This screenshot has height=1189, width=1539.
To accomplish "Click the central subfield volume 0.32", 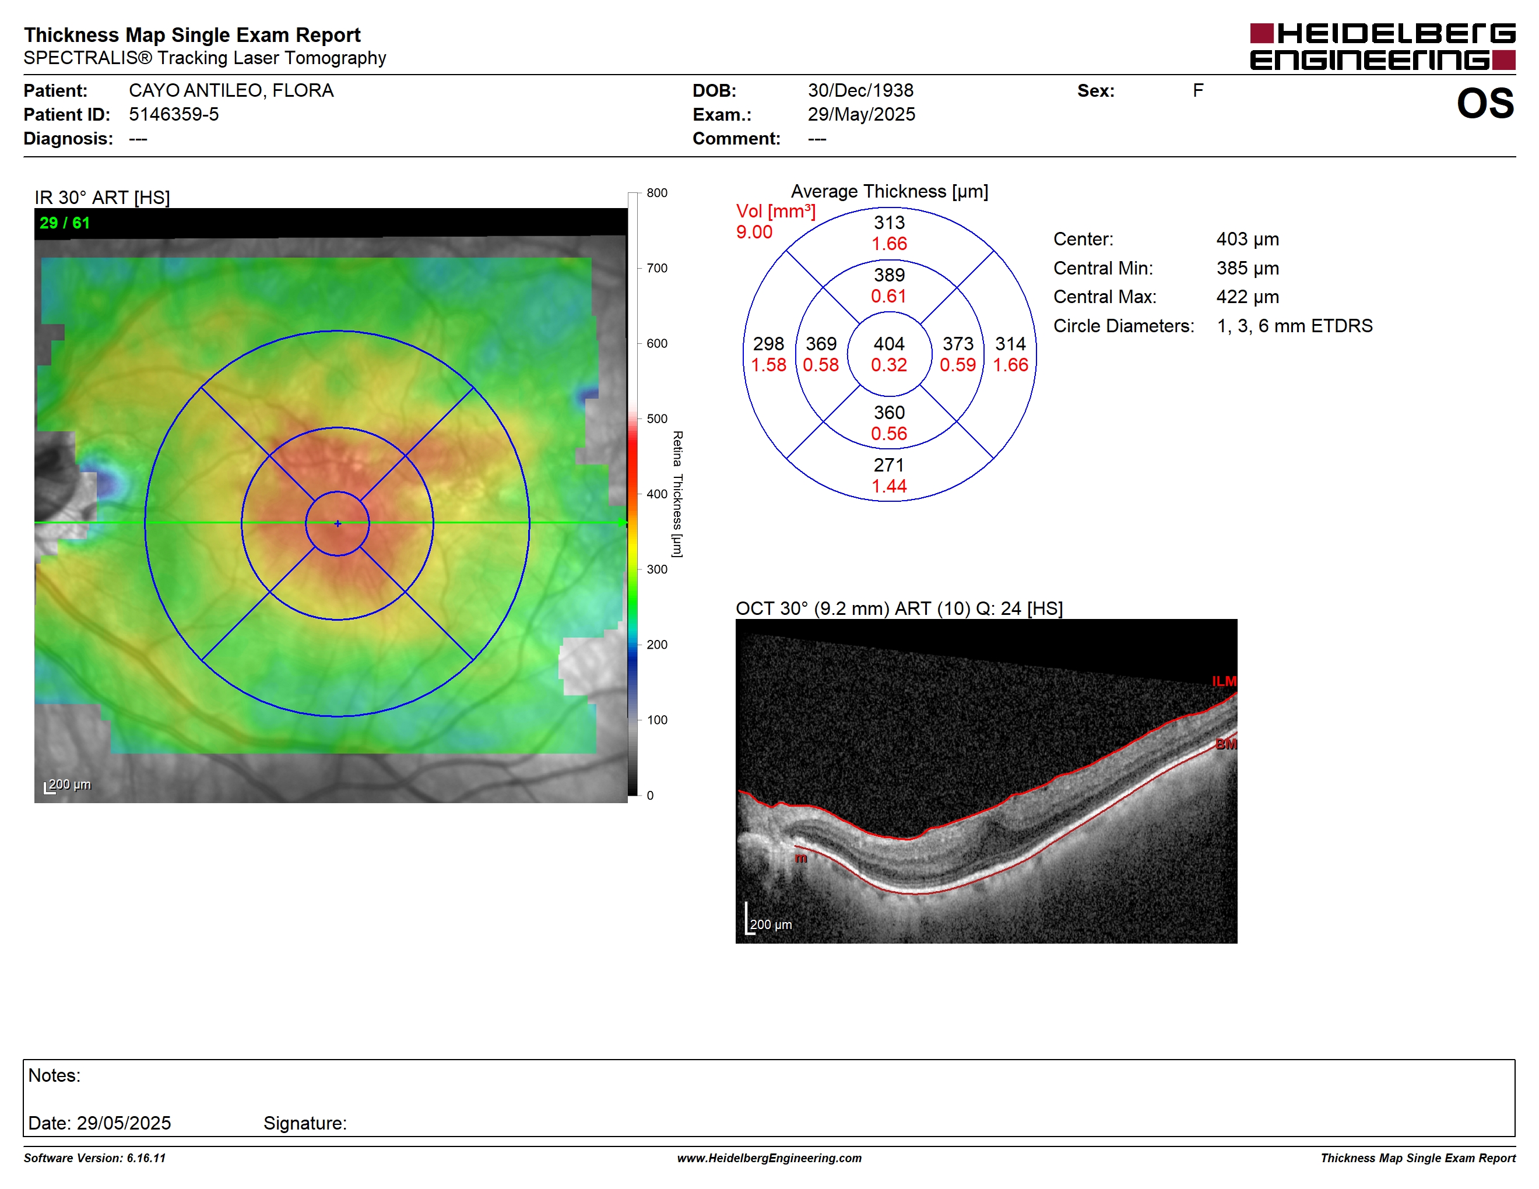I will (888, 365).
